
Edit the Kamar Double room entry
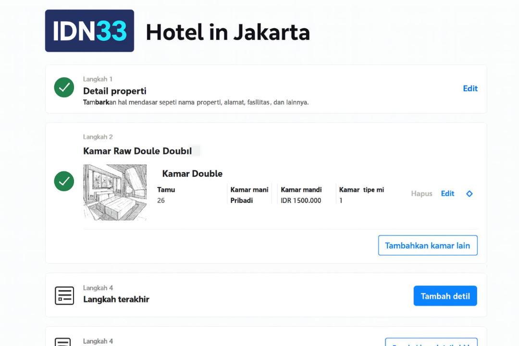447,194
